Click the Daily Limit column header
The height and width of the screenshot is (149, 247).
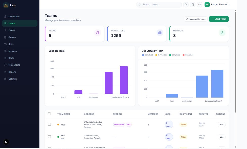tap(186, 114)
